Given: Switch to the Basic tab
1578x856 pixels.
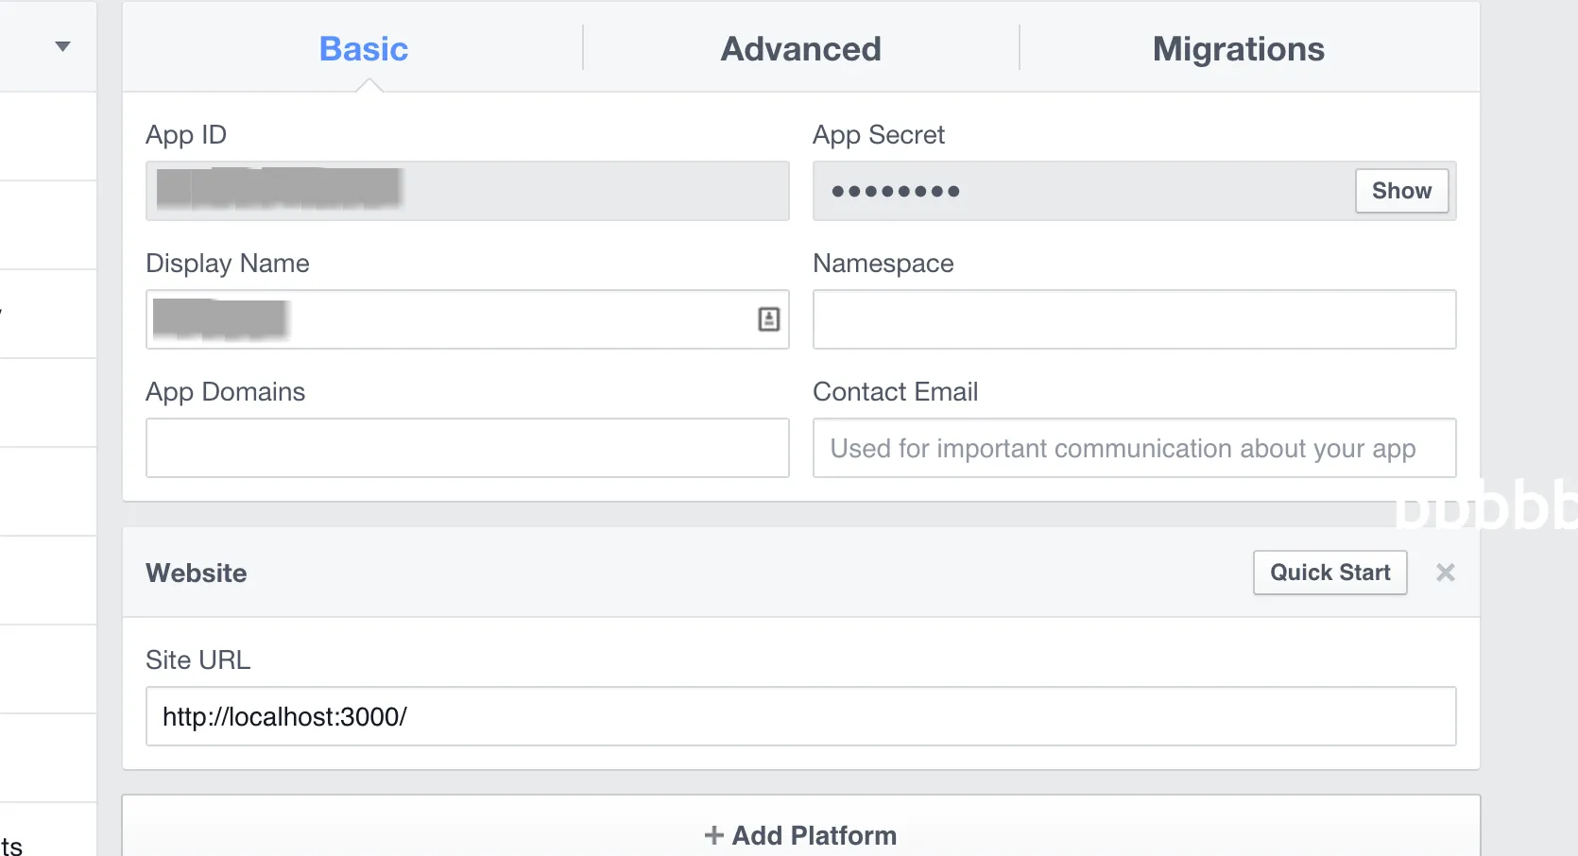Looking at the screenshot, I should coord(364,49).
